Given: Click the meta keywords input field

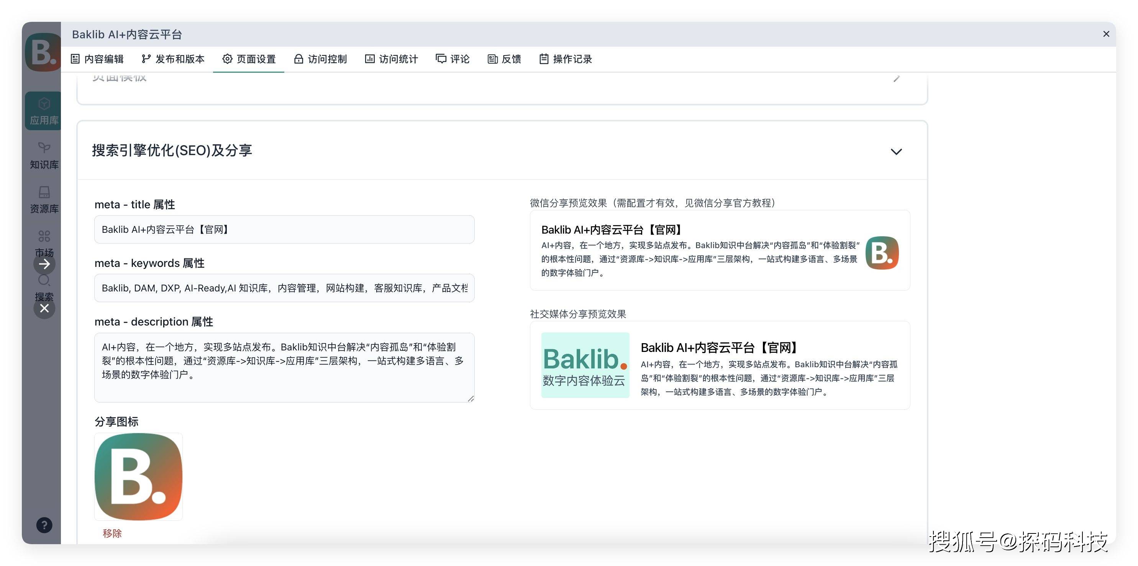Looking at the screenshot, I should pyautogui.click(x=284, y=288).
